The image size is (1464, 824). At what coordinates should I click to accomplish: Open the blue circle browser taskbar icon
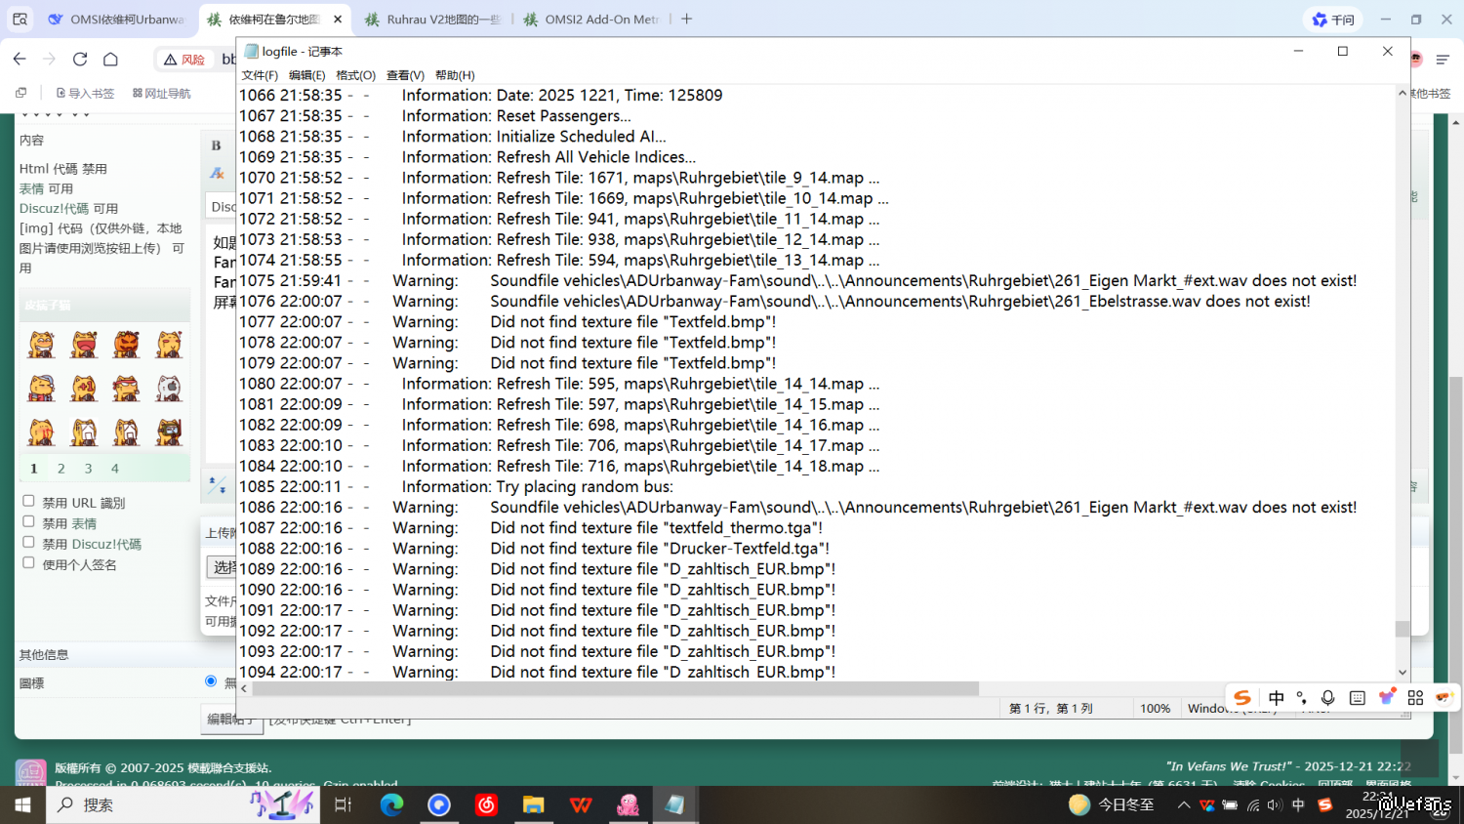pos(439,804)
